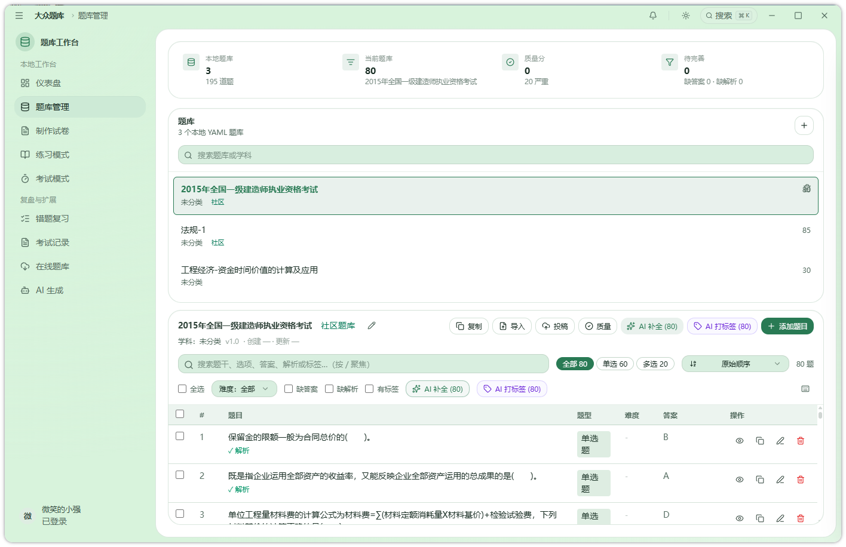Screen dimensions: 846x547
Task: Click the notification bell icon
Action: click(653, 16)
